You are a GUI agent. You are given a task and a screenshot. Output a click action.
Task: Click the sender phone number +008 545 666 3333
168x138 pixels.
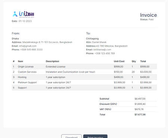click(x=31, y=50)
